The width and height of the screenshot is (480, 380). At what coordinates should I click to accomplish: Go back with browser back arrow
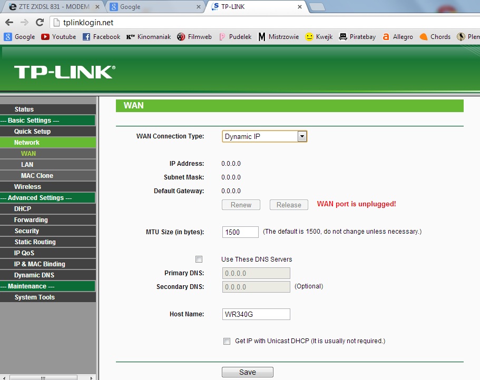tap(9, 22)
